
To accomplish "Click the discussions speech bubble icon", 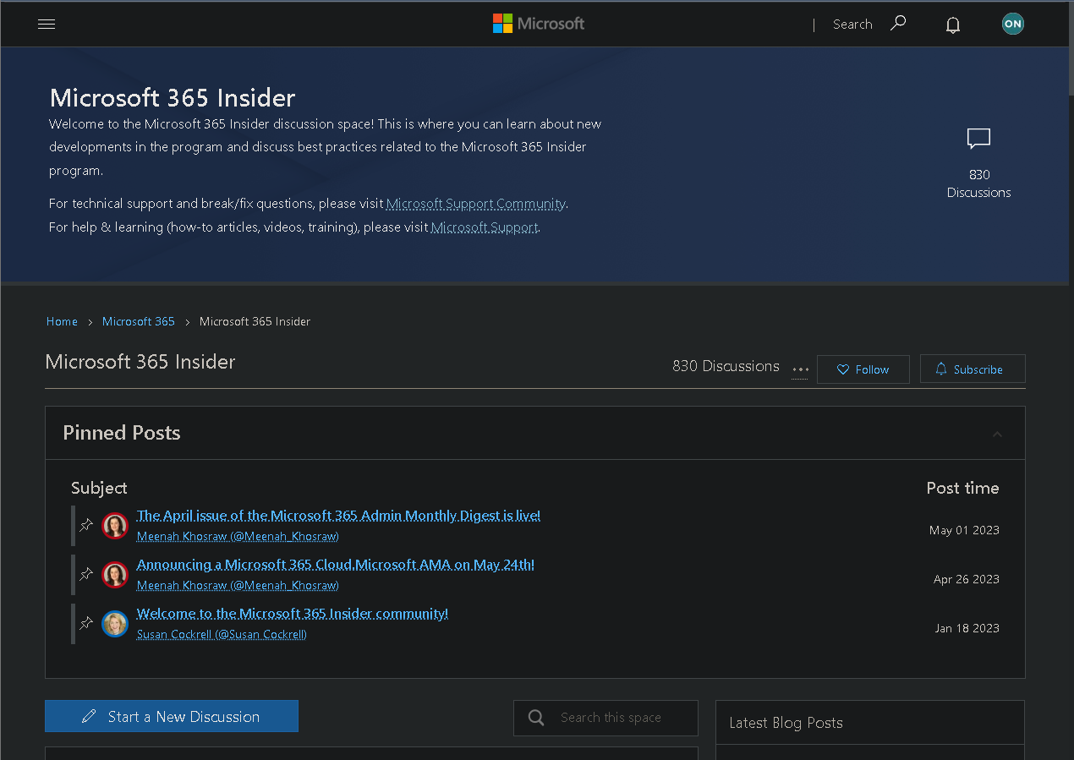I will point(978,139).
